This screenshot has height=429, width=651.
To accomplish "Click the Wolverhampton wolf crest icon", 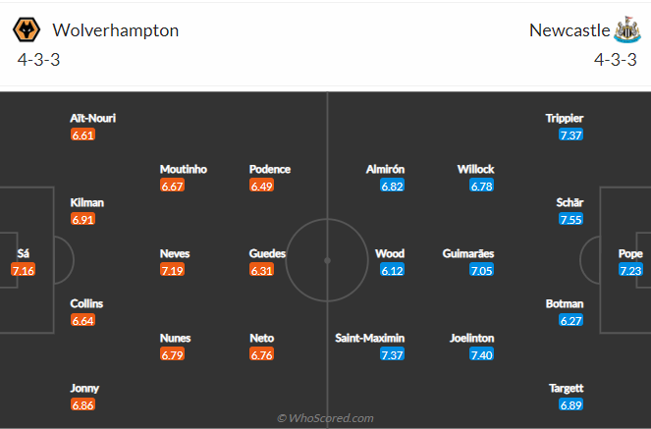I will click(x=27, y=29).
